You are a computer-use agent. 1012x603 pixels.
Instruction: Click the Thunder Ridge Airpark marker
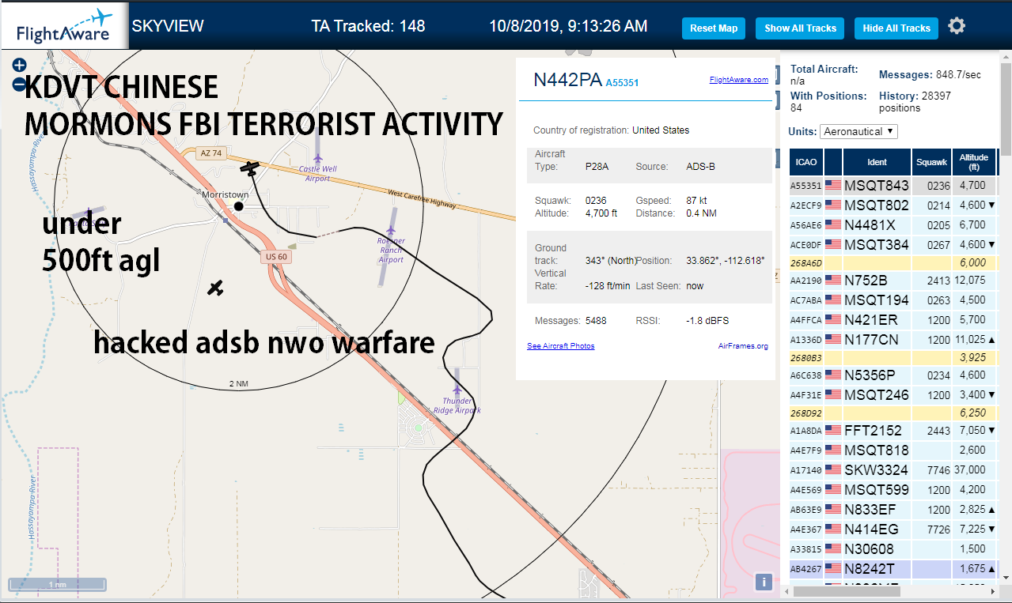pos(457,390)
